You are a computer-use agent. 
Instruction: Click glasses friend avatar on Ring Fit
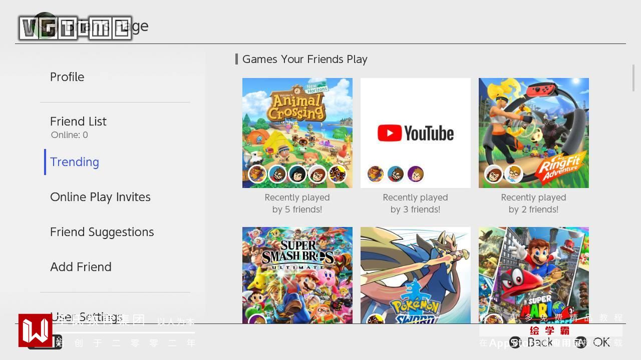click(x=514, y=174)
